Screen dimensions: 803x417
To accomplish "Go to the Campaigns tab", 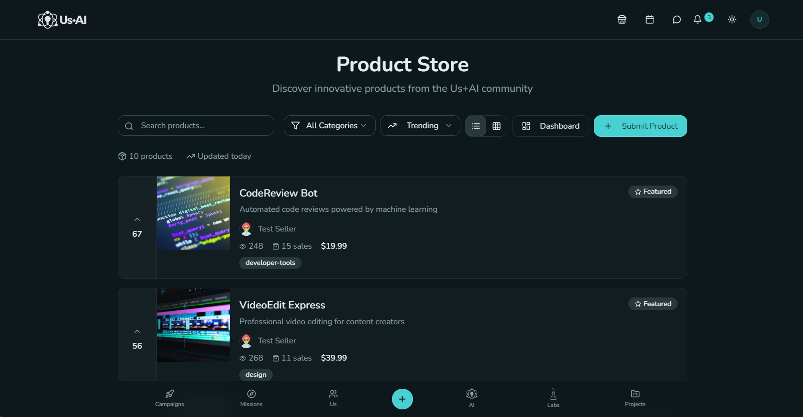I will click(x=169, y=398).
